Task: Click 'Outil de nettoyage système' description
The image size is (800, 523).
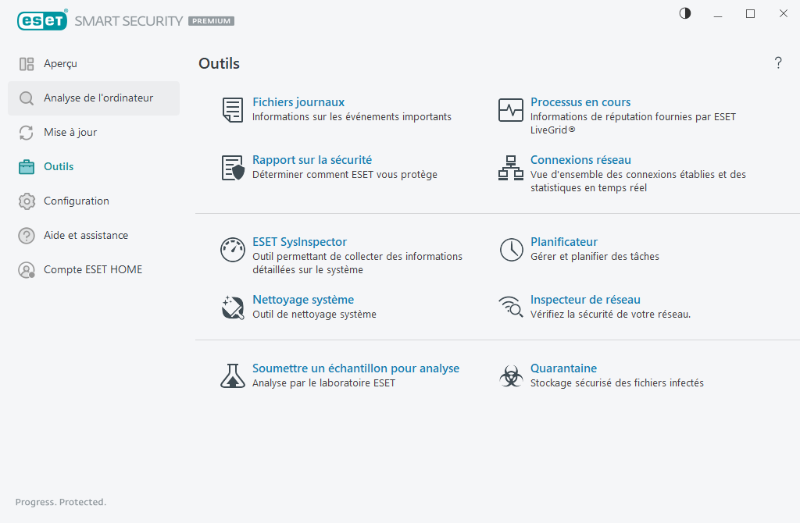Action: pos(314,315)
